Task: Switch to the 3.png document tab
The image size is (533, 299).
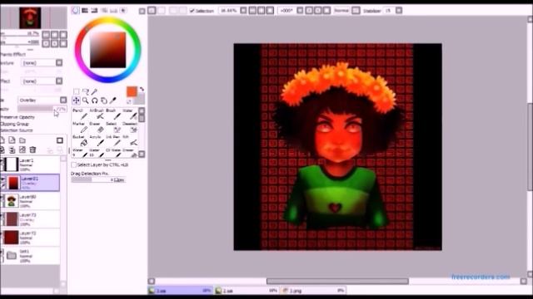Action: pyautogui.click(x=314, y=291)
